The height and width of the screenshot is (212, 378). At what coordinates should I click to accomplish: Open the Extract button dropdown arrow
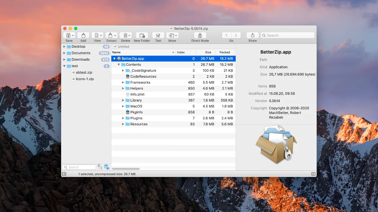(115, 36)
